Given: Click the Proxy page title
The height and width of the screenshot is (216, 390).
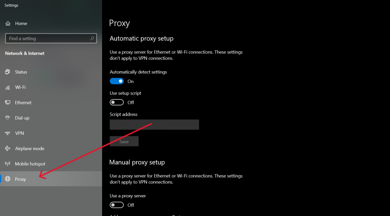Looking at the screenshot, I should pyautogui.click(x=120, y=23).
